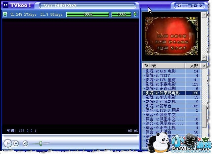212x154 pixels.
Task: Click the UL:249.27kbps upload rate text
Action: click(23, 14)
